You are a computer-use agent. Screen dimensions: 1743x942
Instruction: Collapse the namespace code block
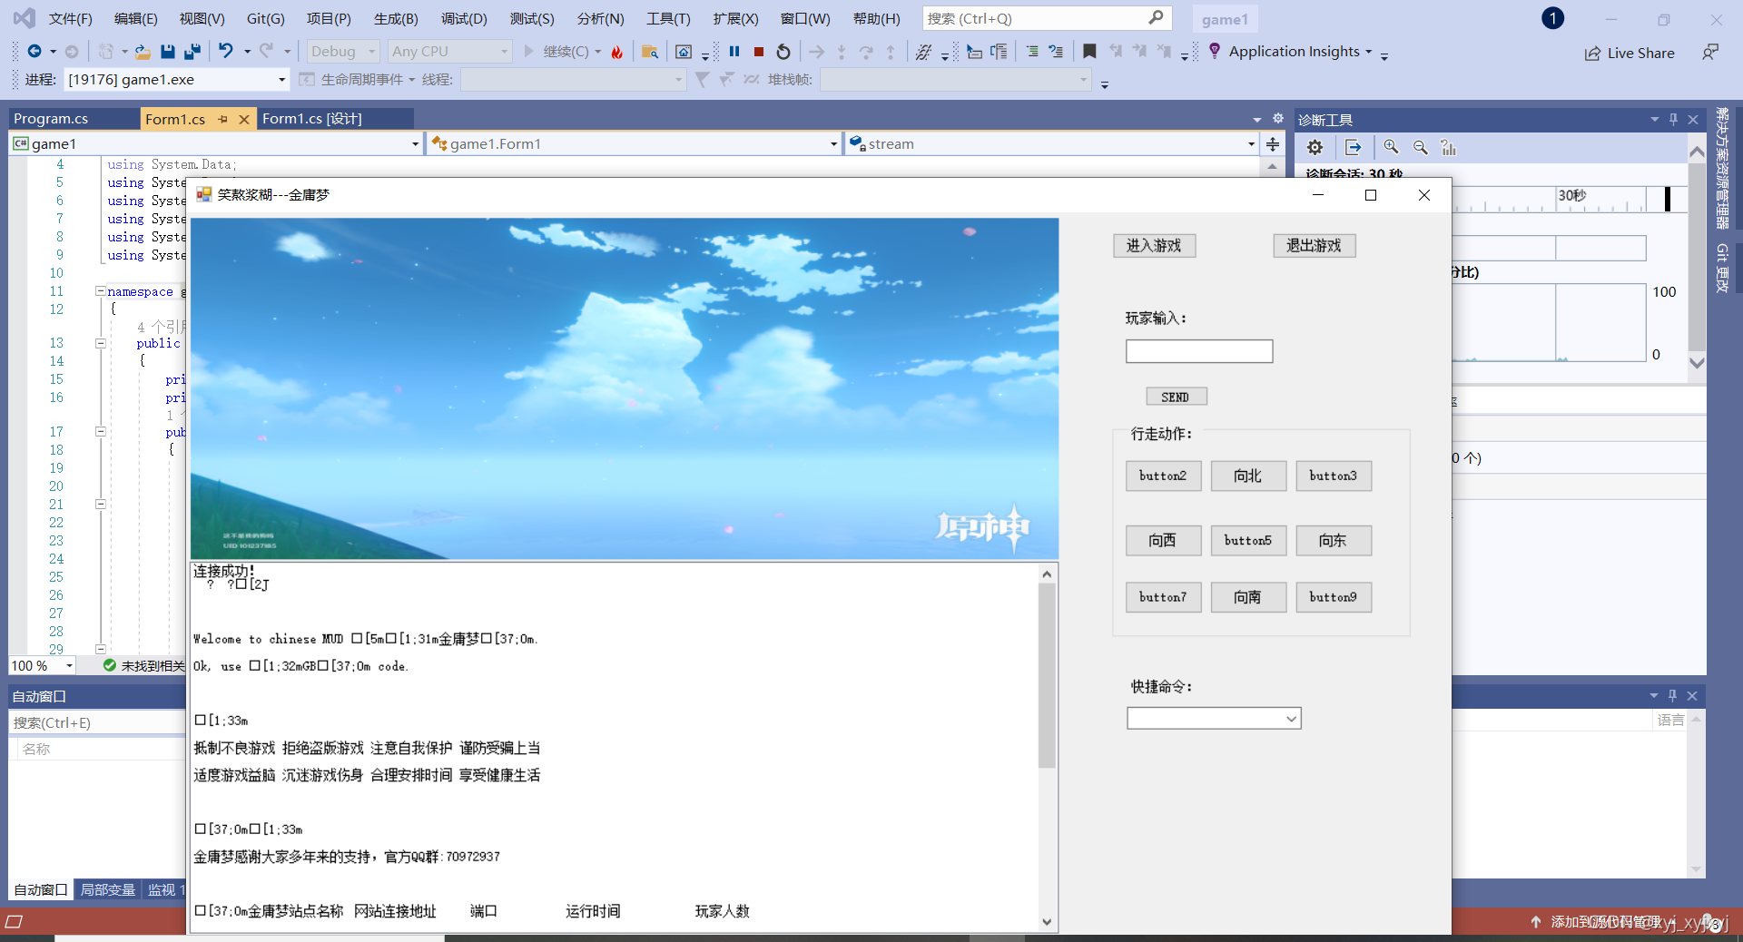click(x=100, y=291)
